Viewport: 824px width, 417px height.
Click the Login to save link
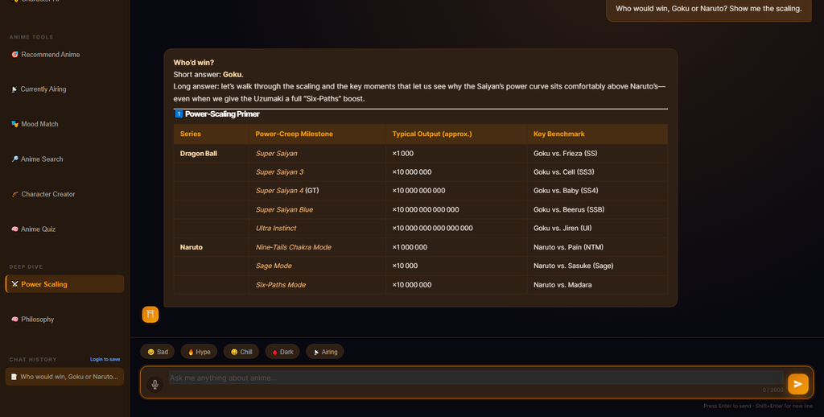105,360
